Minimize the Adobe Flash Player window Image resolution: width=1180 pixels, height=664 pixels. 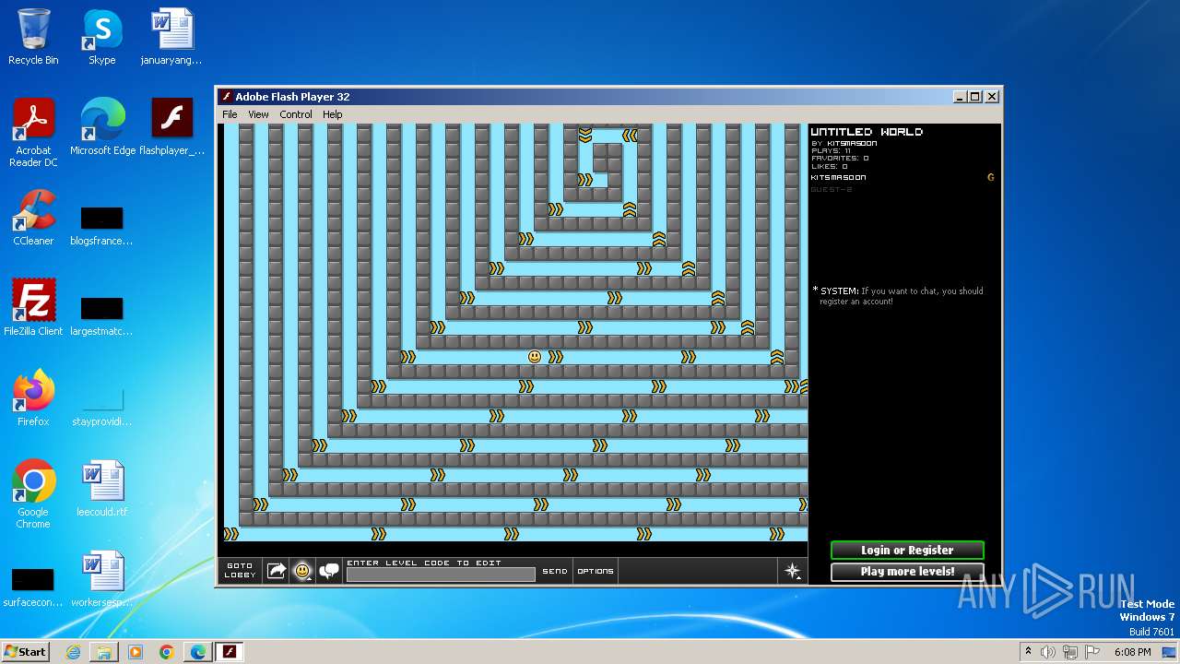[x=960, y=97]
